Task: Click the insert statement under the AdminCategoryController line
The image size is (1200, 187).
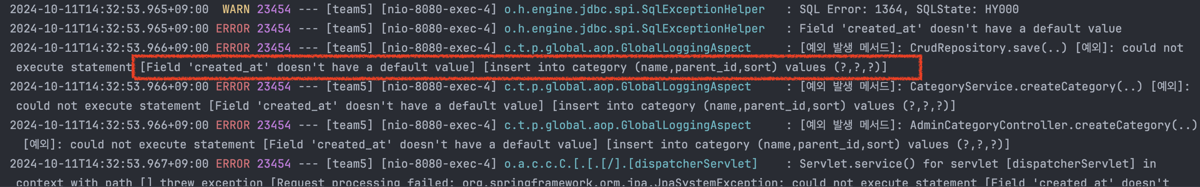Action: 808,145
